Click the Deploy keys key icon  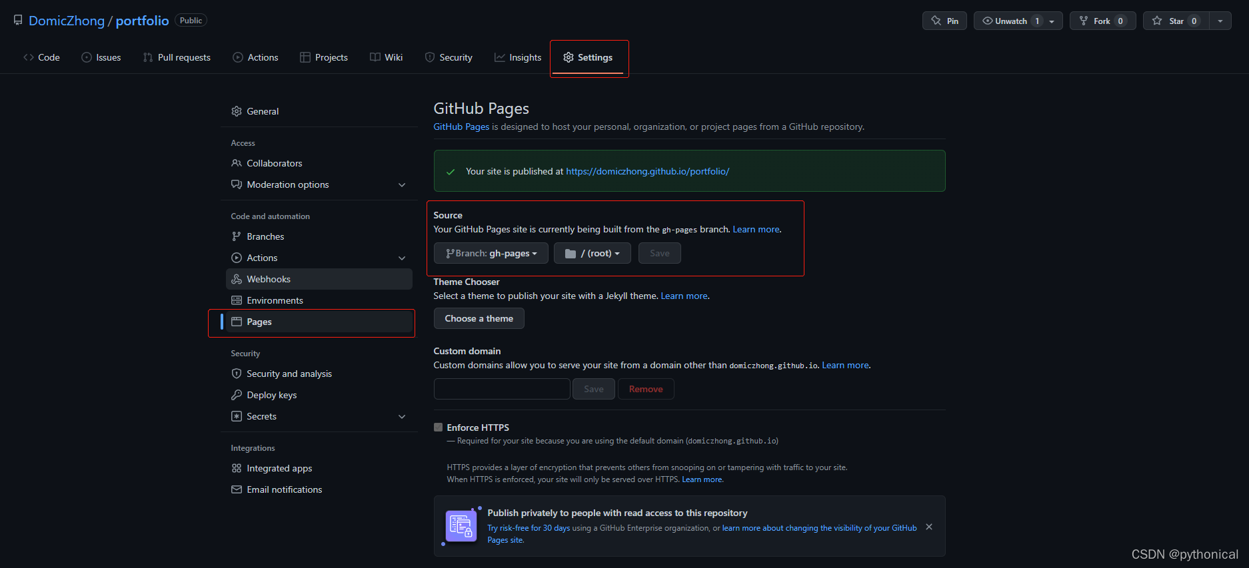tap(237, 395)
